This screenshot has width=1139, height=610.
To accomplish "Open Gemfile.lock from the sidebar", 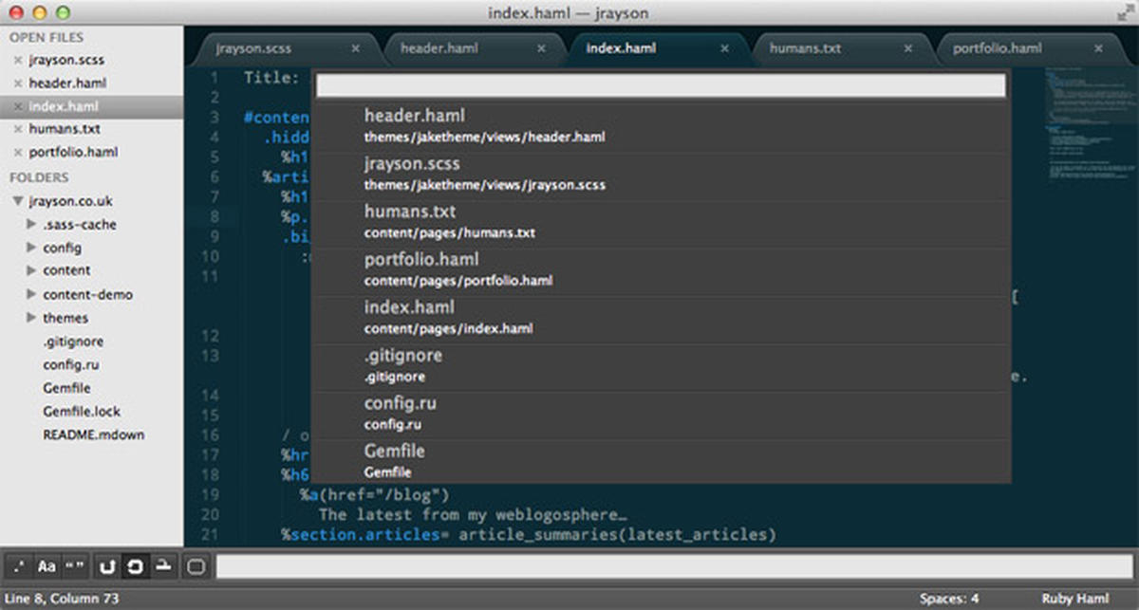I will (81, 412).
